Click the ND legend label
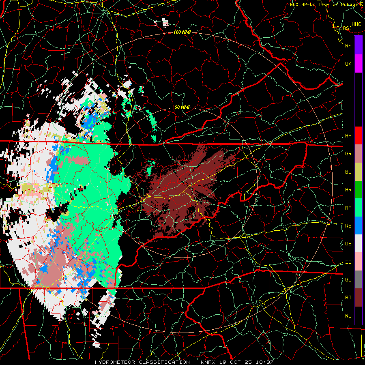 pos(348,316)
